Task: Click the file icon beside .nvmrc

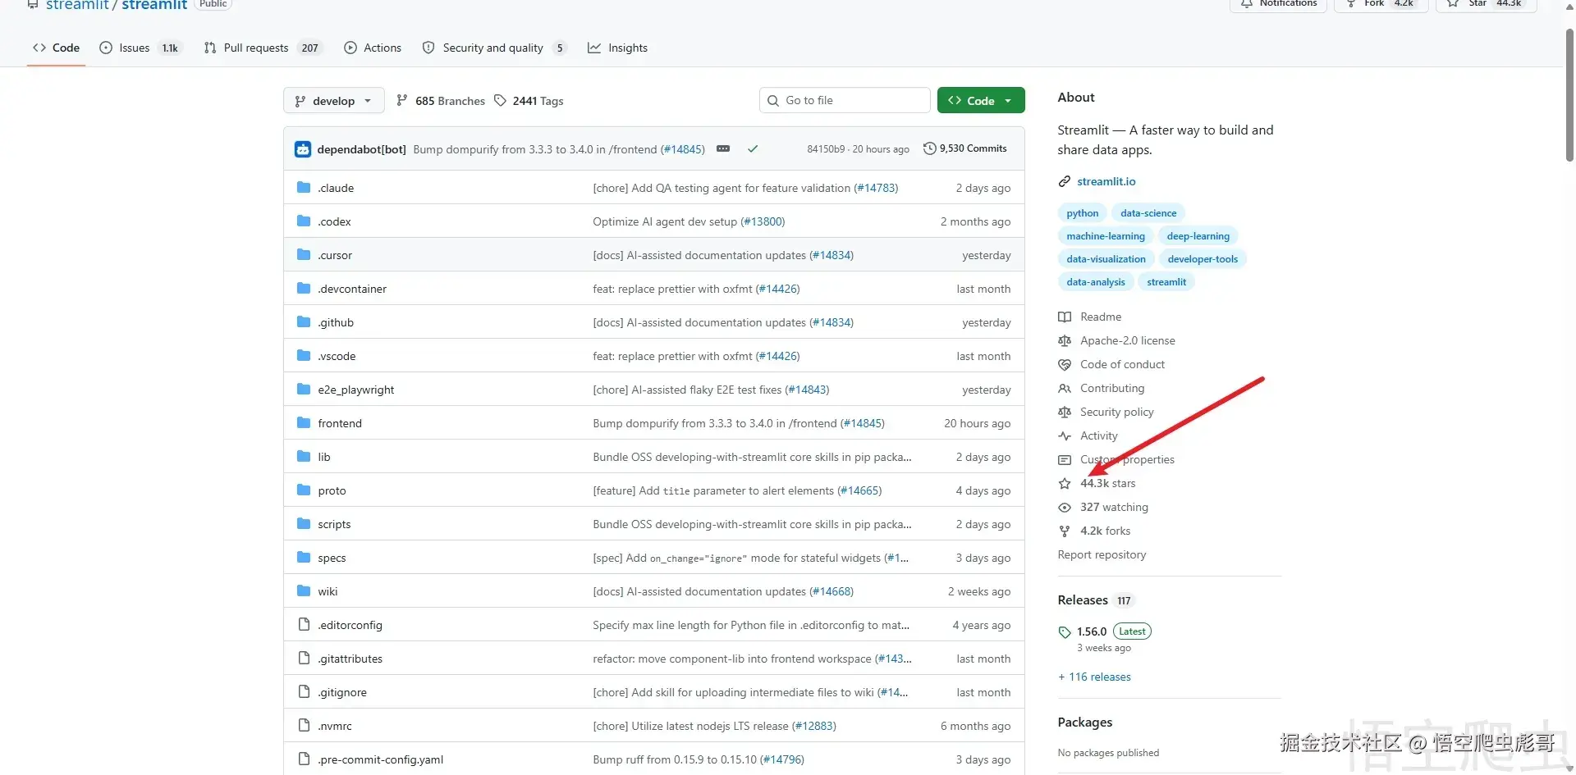Action: [304, 726]
